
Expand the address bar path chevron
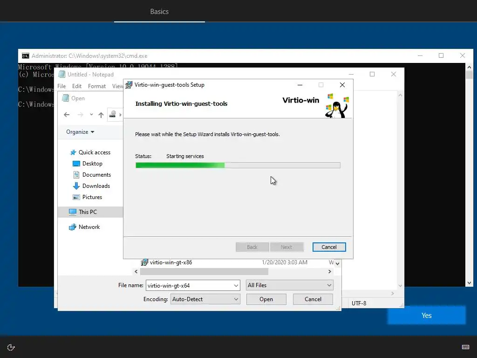tap(120, 115)
